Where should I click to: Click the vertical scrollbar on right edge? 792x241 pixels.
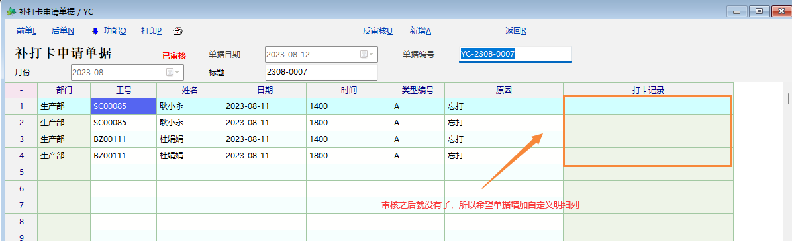point(788,98)
